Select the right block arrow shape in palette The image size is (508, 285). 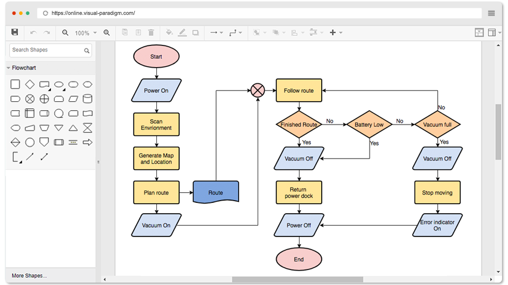point(87,142)
